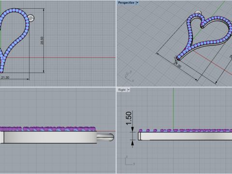Select the Perspective viewport title
This screenshot has height=174, width=232.
(x=126, y=3)
